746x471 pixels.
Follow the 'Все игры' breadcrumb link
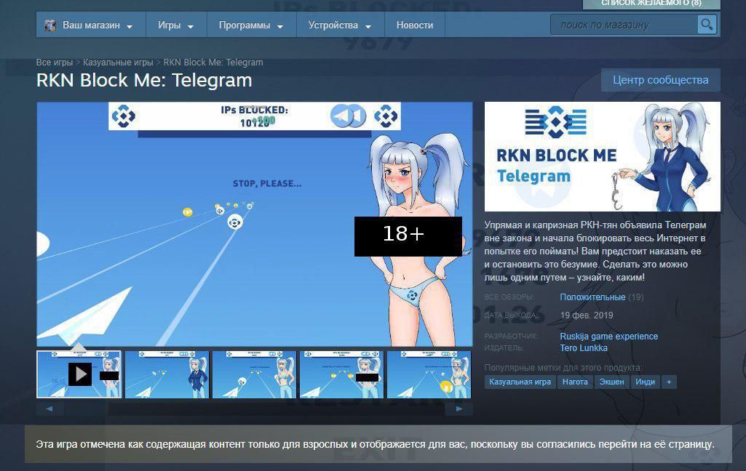coord(55,63)
